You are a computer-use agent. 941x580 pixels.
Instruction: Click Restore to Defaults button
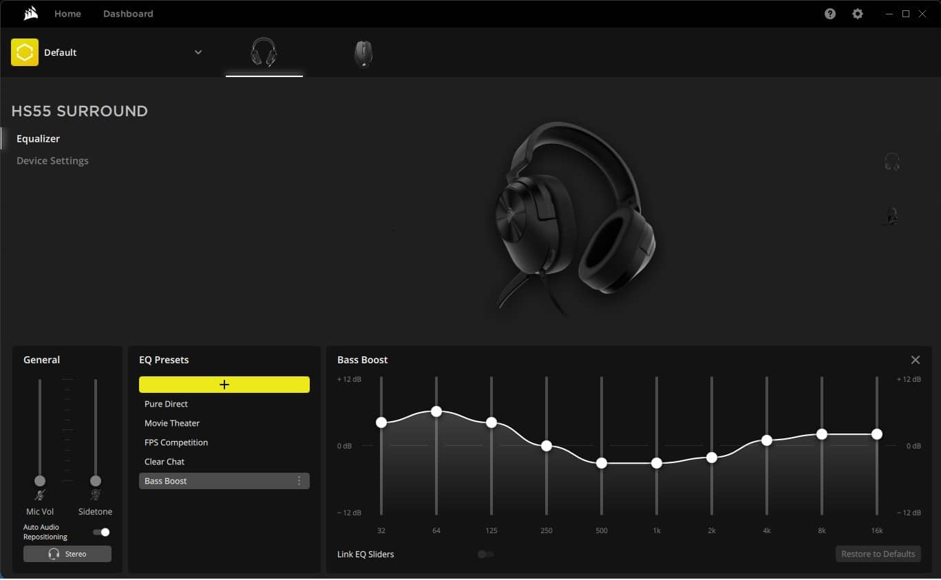(878, 554)
